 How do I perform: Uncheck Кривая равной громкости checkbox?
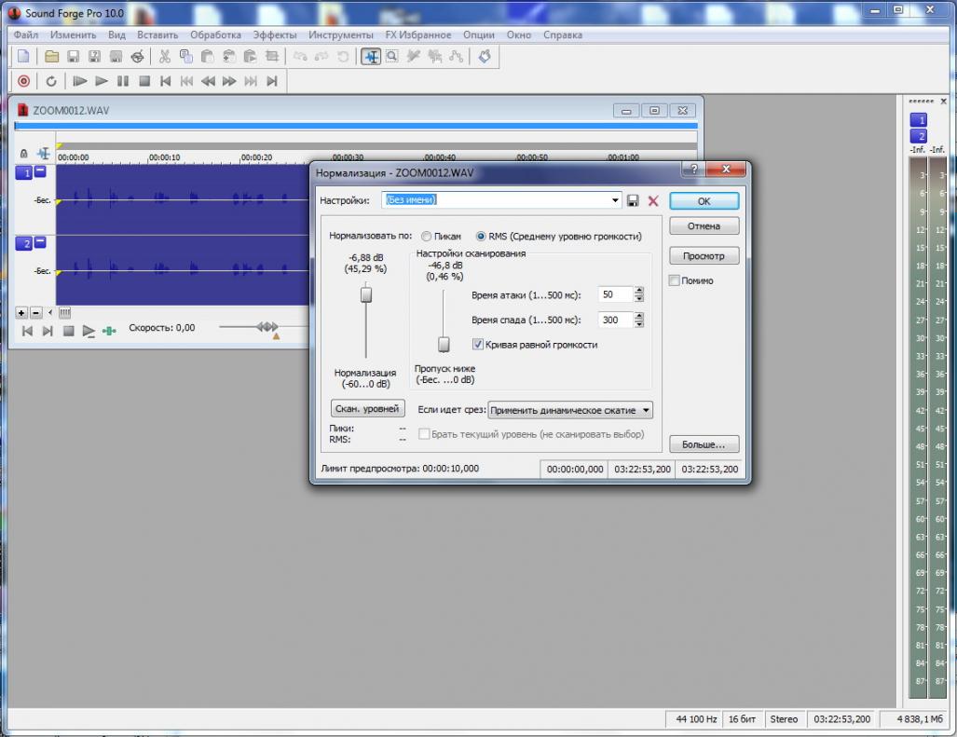coord(478,345)
